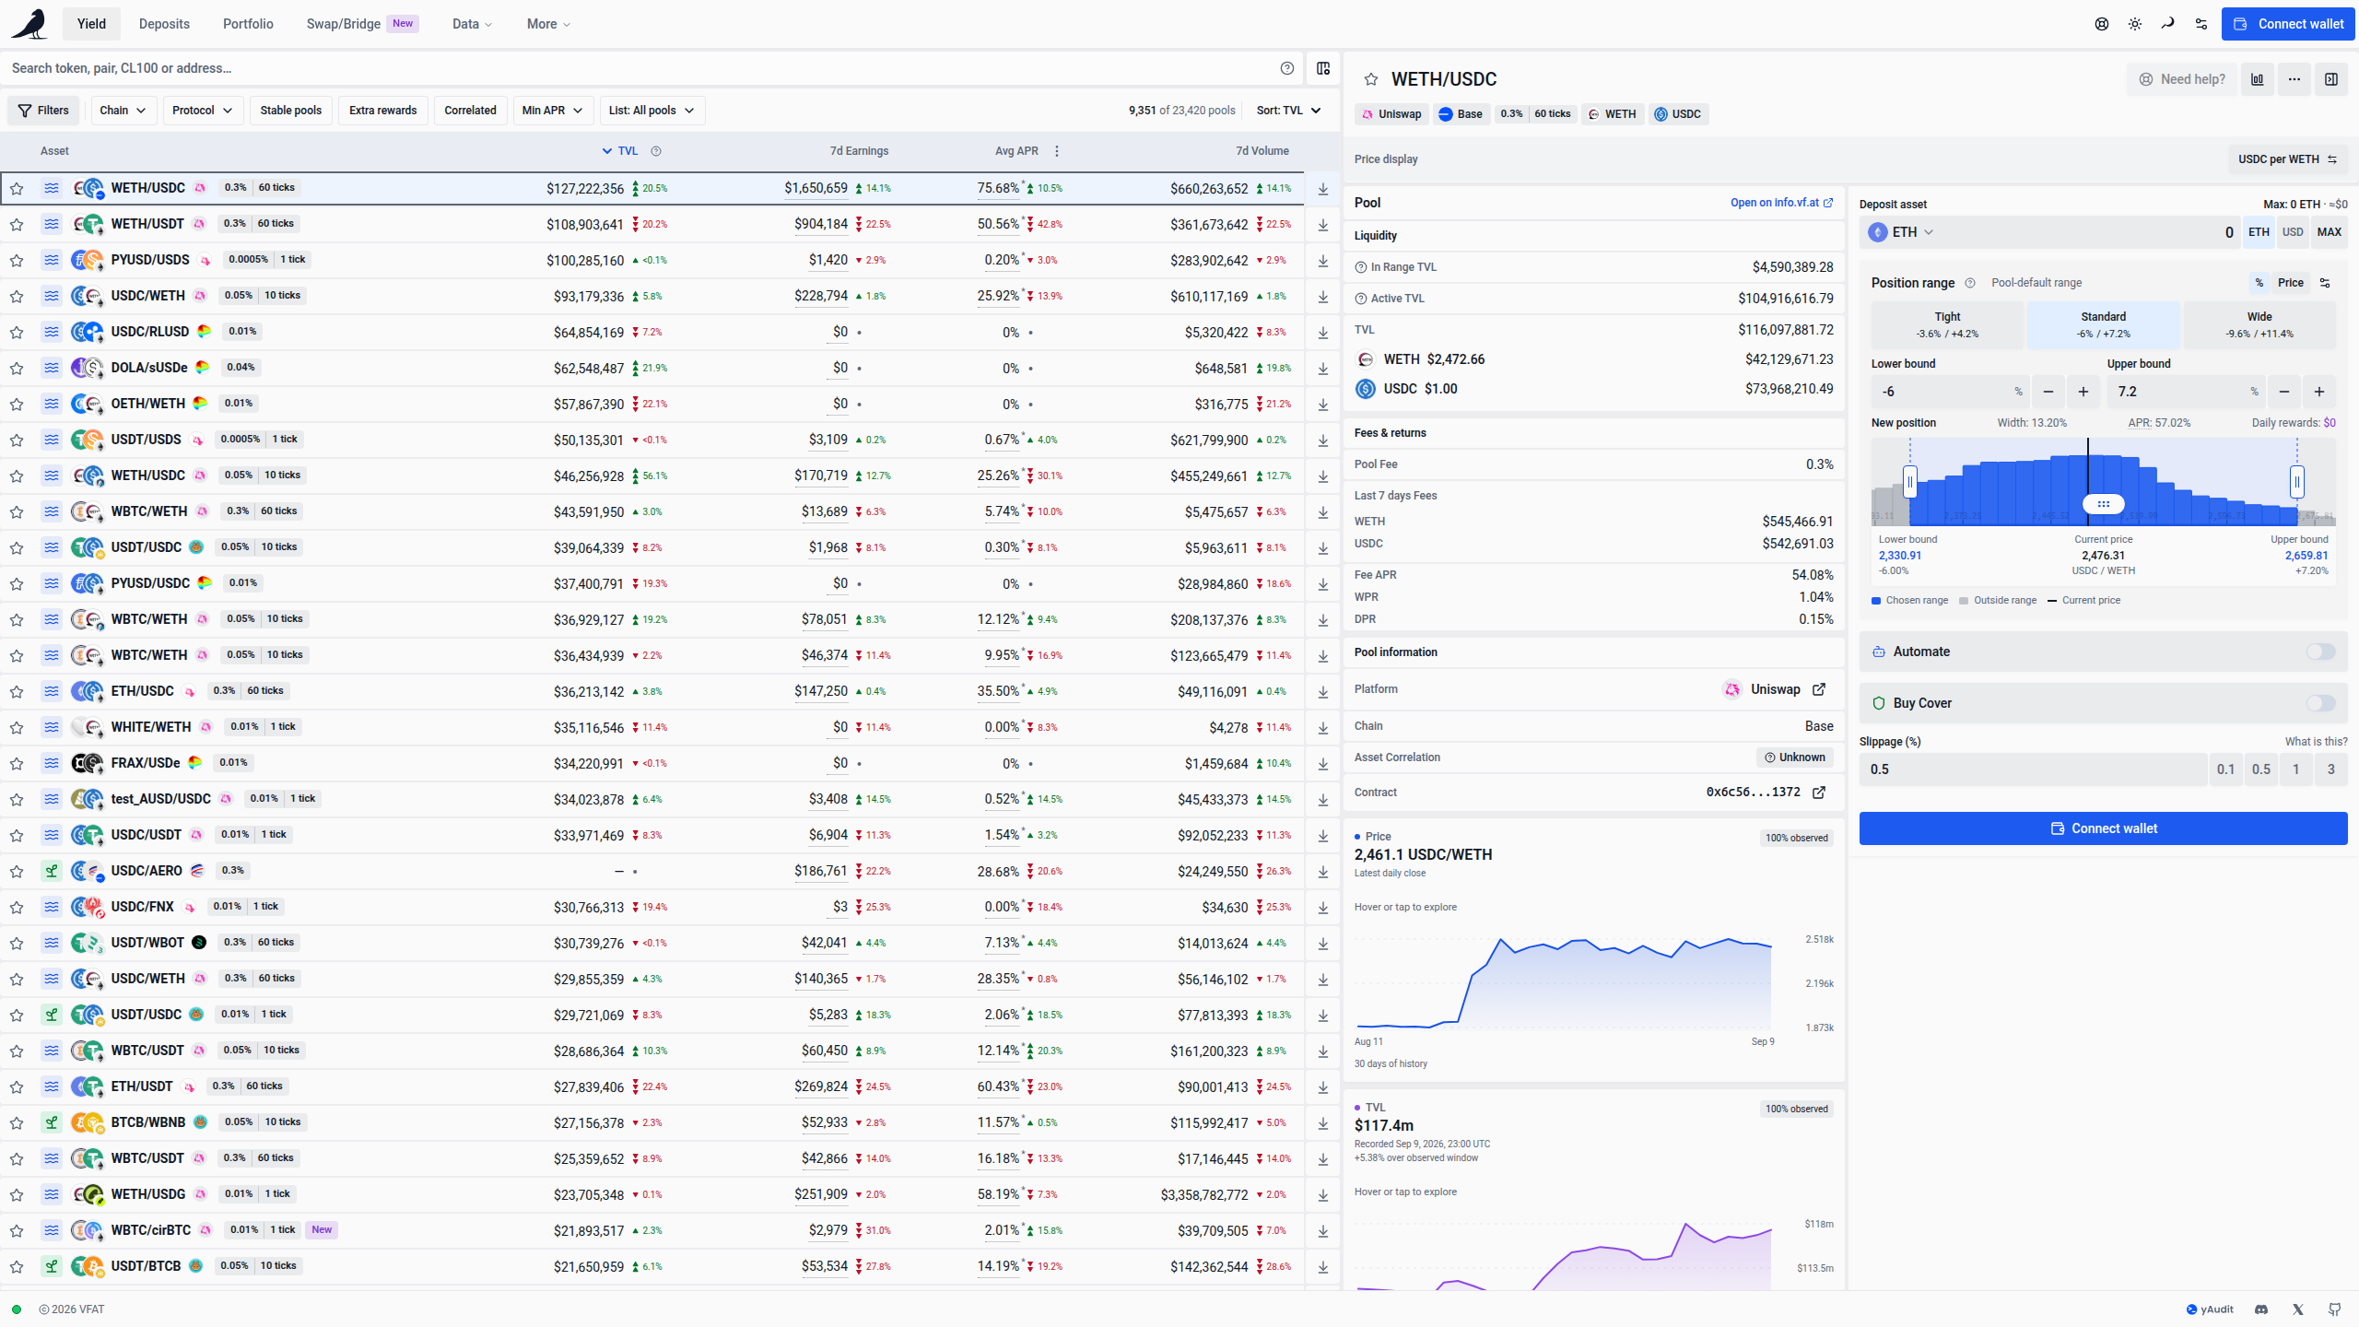Click the deposit arrow on the PYUSD/USDS row
Screen dimensions: 2359x1327
pos(1323,261)
